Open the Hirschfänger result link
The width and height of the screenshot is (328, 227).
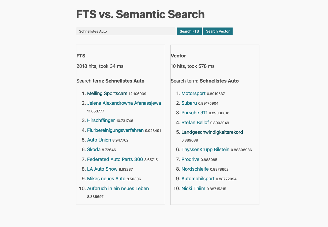[x=101, y=120]
